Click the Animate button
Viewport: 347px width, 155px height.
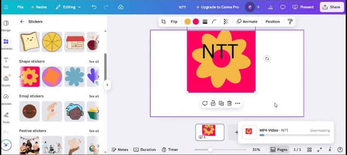[x=247, y=22]
